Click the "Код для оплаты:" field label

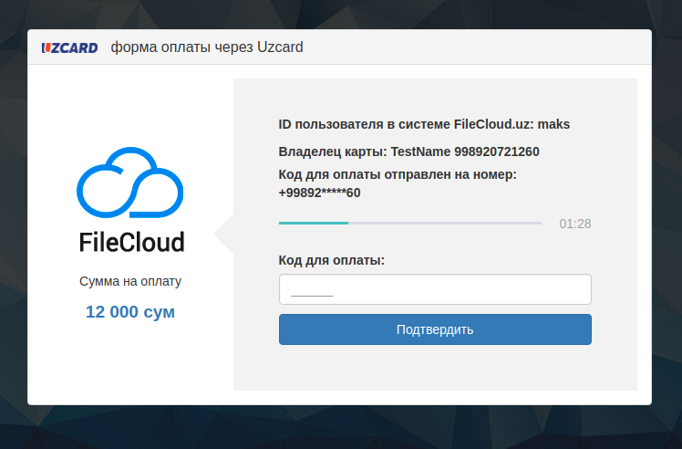click(332, 260)
